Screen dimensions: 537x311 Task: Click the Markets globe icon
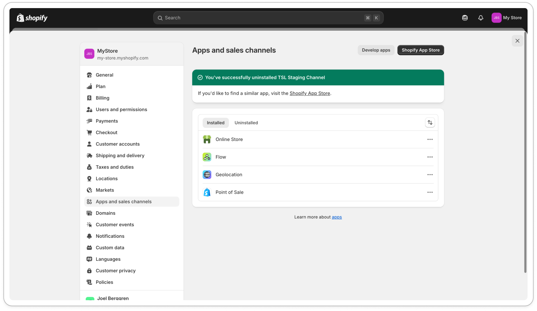click(x=89, y=190)
